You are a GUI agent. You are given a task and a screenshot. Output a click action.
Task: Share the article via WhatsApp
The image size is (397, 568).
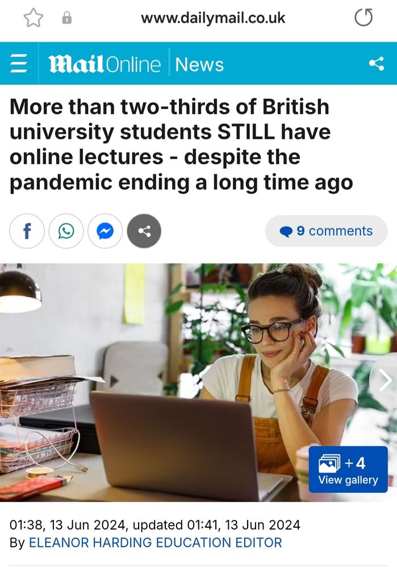click(66, 231)
